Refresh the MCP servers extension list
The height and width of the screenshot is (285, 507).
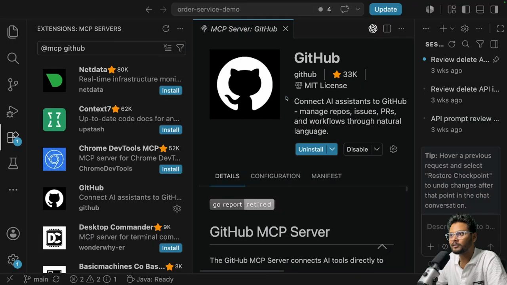166,28
